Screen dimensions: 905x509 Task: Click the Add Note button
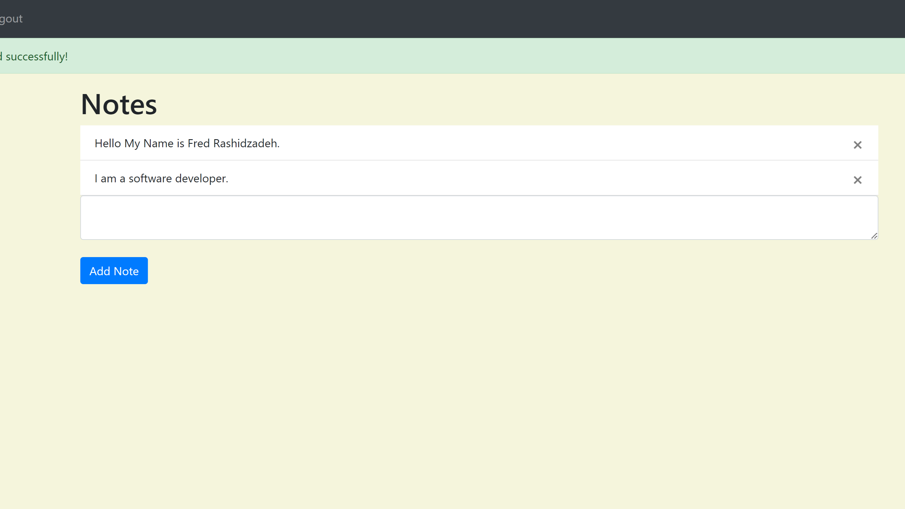coord(114,271)
